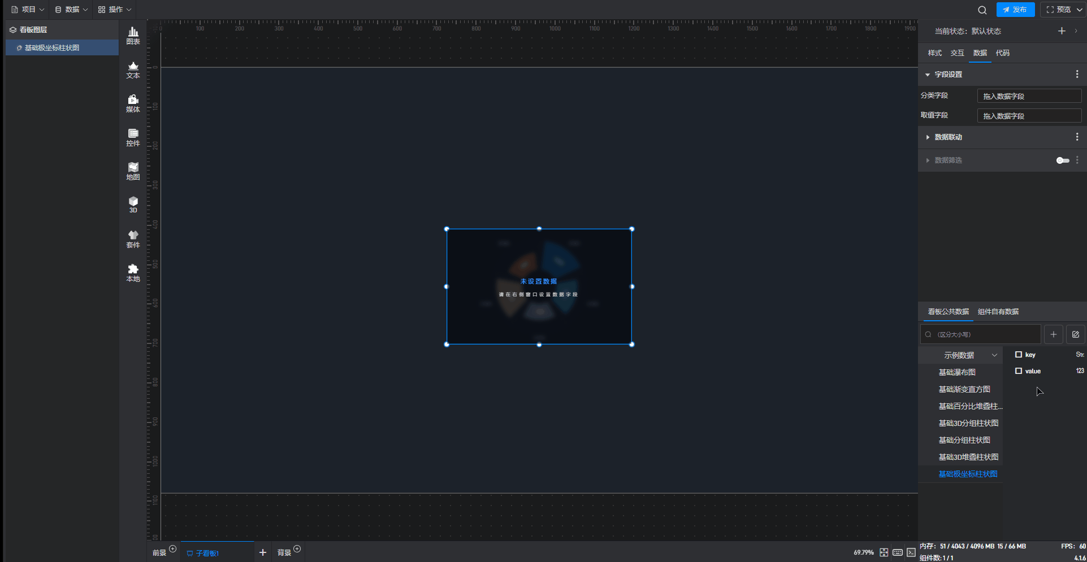The image size is (1087, 562).
Task: Open the 媒体 media component icon
Action: (x=133, y=103)
